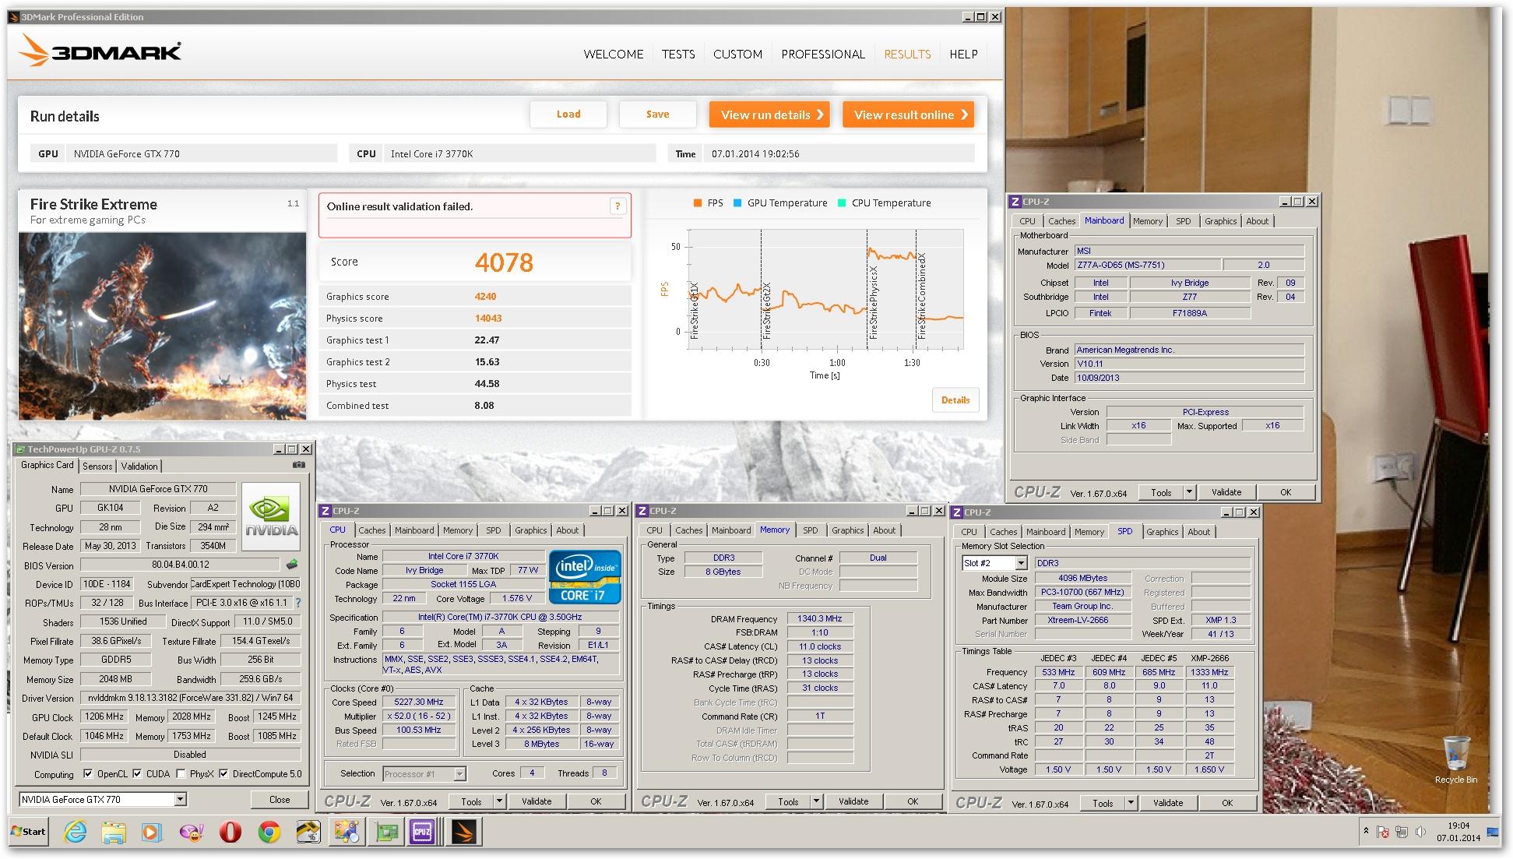Viewport: 1513px width, 859px height.
Task: Click the volume speaker tray icon
Action: (1420, 833)
